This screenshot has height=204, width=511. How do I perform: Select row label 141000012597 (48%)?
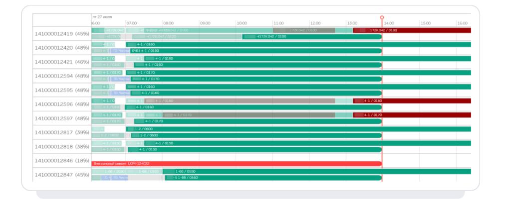tap(62, 118)
